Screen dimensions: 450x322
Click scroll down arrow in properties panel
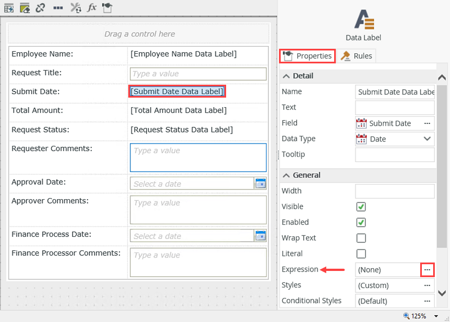tap(442, 293)
